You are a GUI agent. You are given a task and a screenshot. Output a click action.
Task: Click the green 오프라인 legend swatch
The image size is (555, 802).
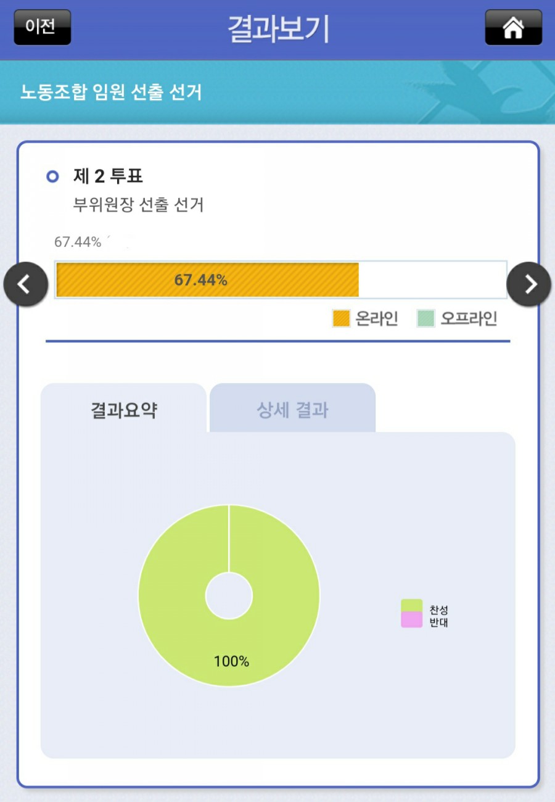click(425, 318)
